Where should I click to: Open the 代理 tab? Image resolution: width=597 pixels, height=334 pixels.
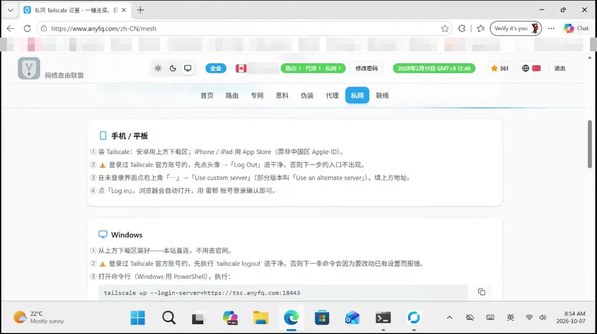[x=332, y=95]
